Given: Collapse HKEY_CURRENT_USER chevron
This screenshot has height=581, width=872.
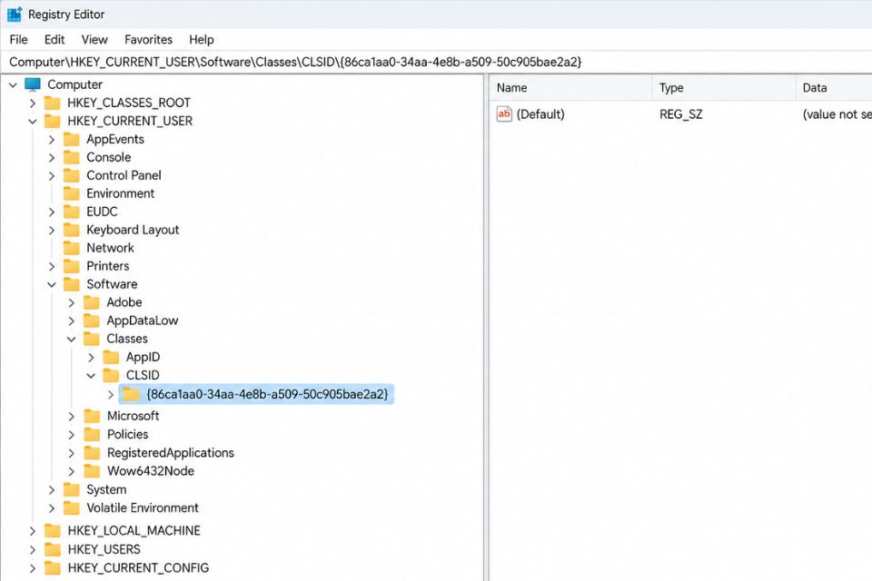Looking at the screenshot, I should coord(33,122).
